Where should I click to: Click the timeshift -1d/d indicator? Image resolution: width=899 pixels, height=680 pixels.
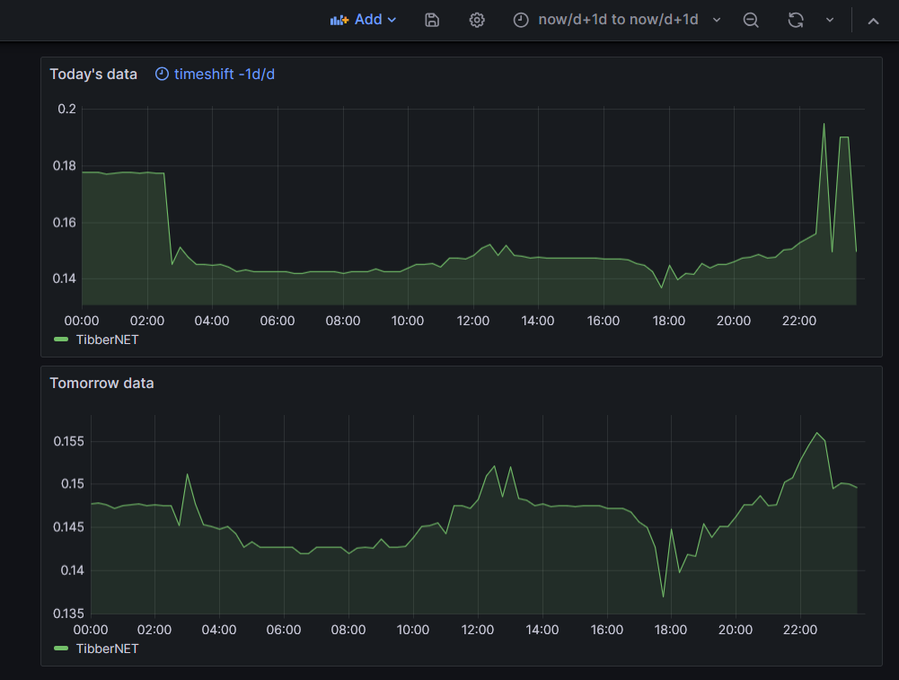(x=215, y=74)
